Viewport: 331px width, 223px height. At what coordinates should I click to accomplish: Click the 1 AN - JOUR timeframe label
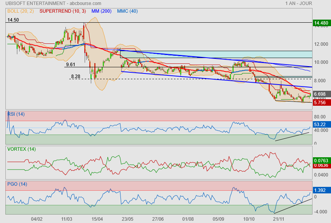pos(299,3)
